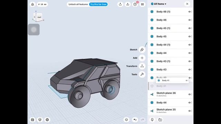Select the Body 44 (1) row label
The width and height of the screenshot is (221, 124).
[x=163, y=45]
